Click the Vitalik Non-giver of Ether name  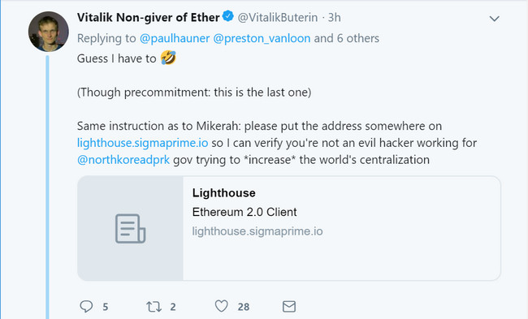pyautogui.click(x=149, y=17)
